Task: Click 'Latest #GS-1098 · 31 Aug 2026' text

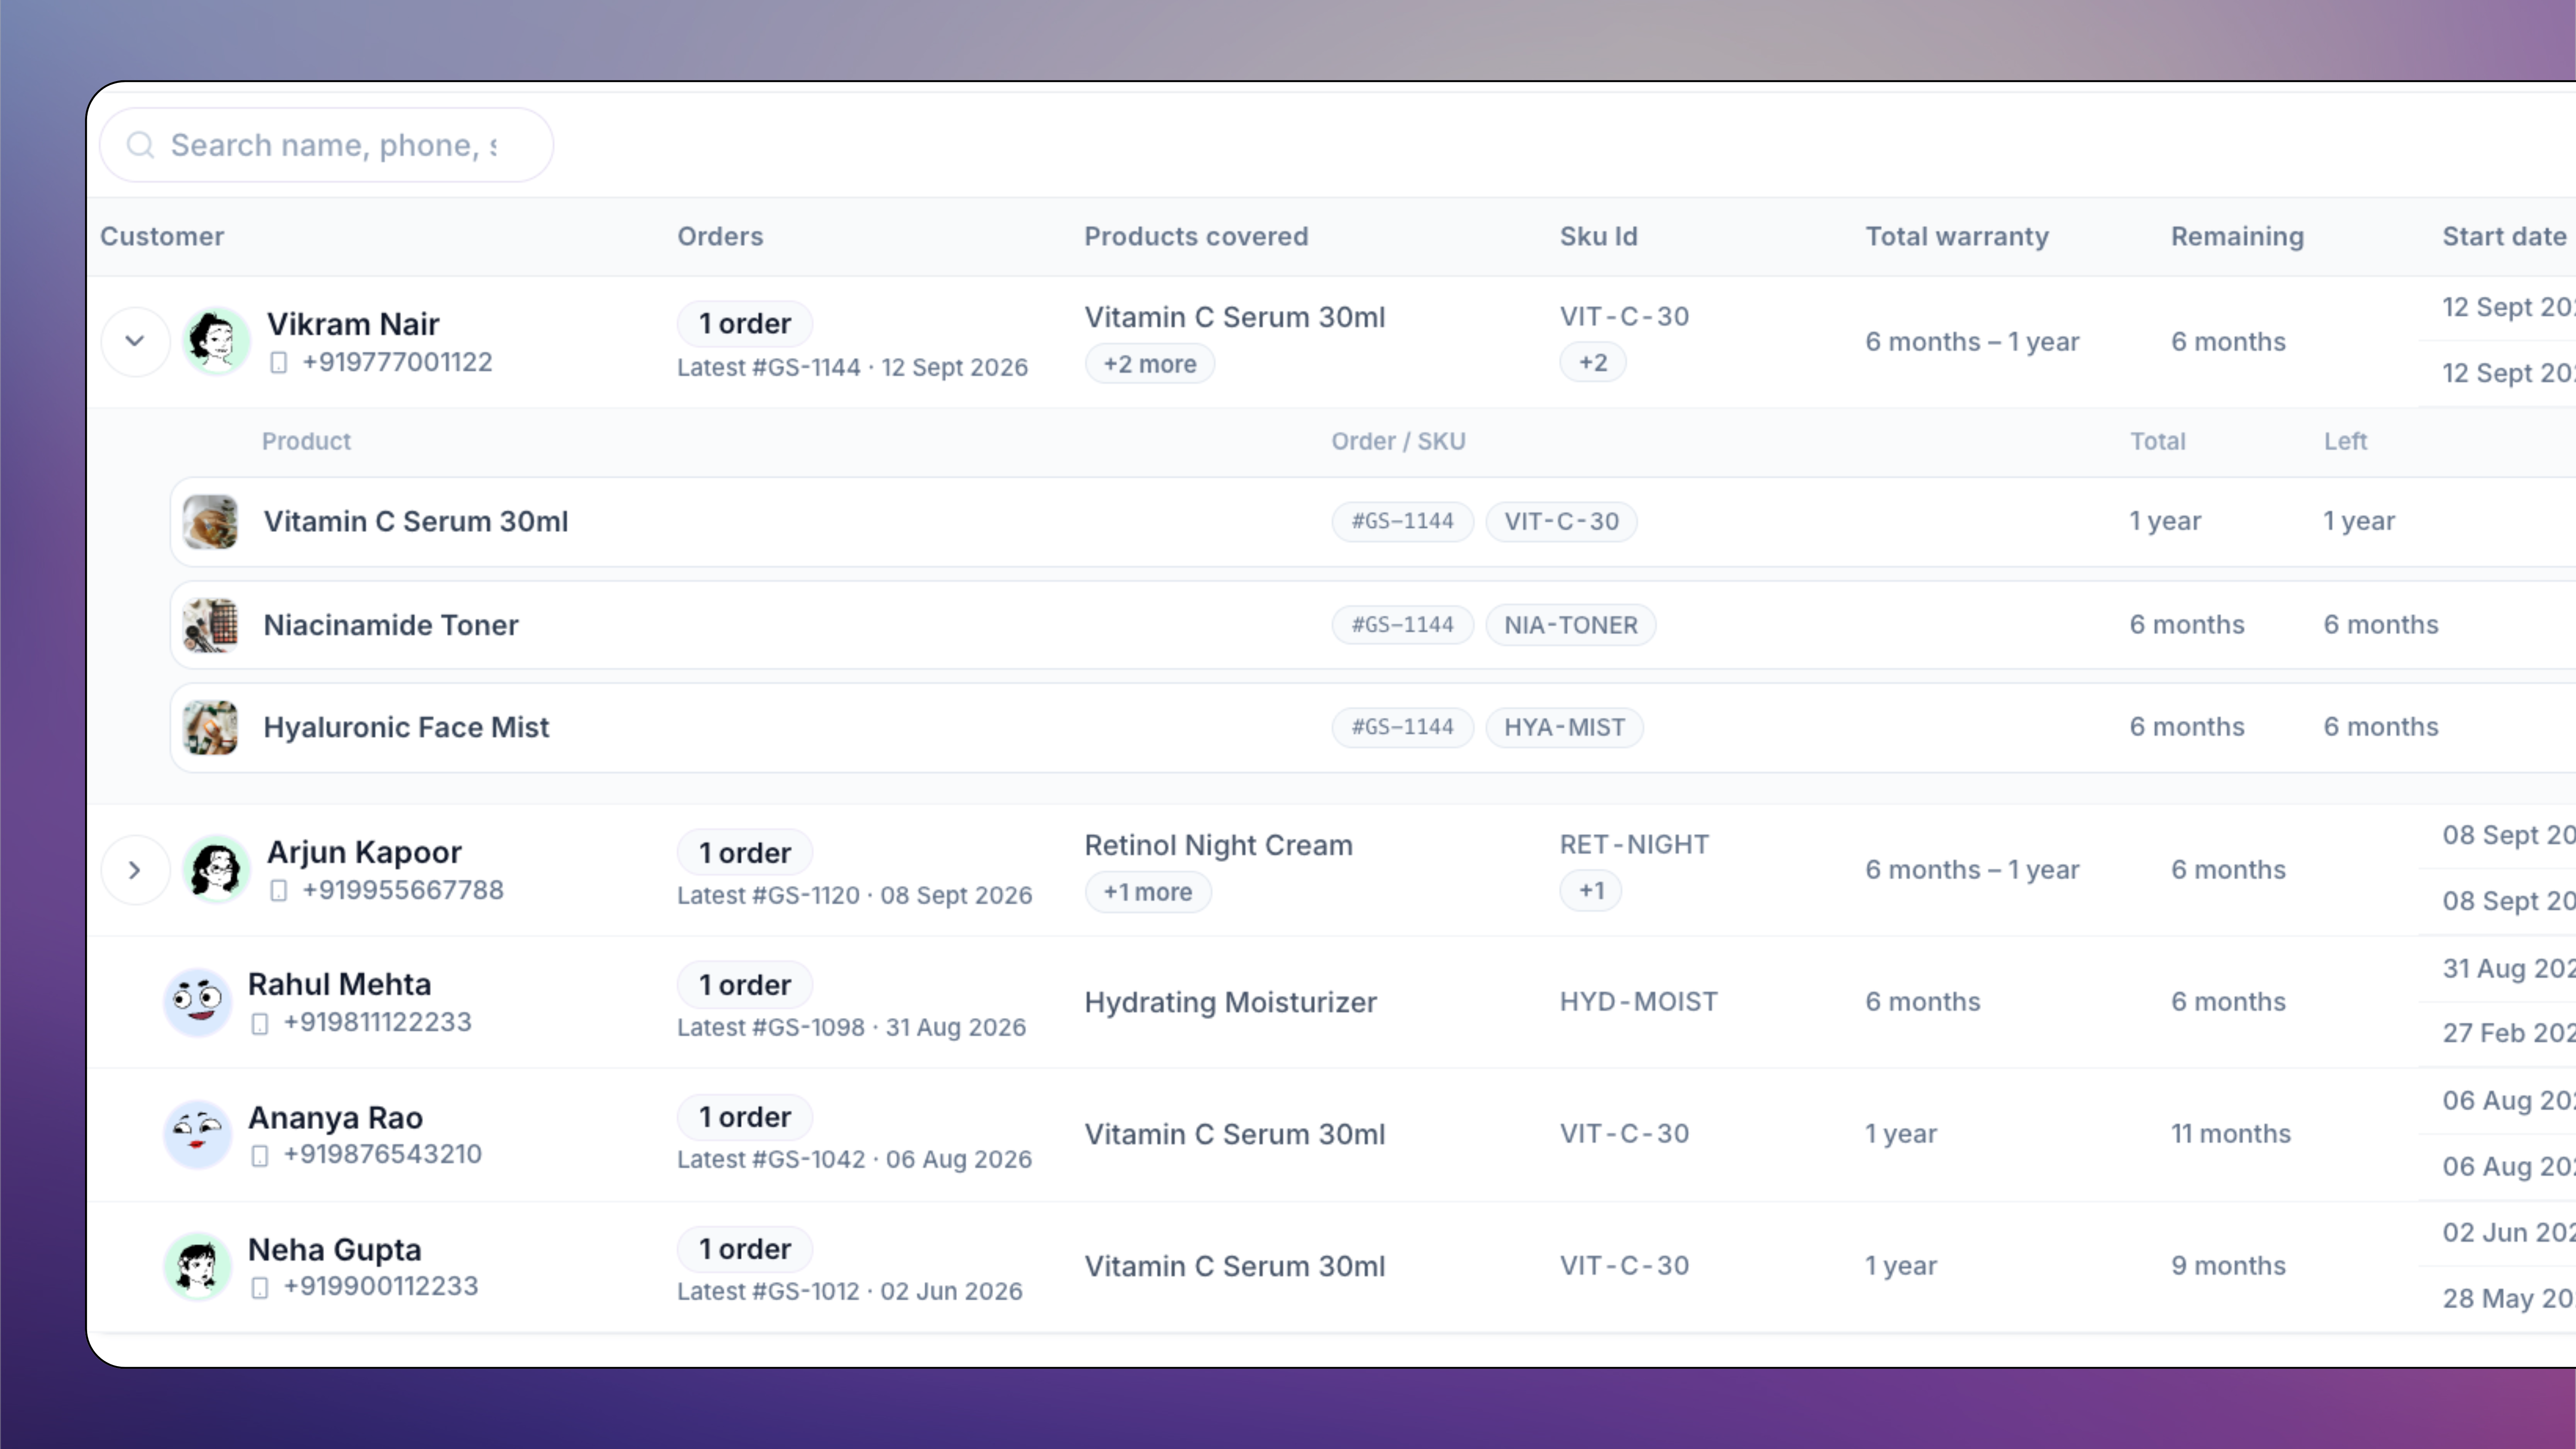Action: coord(851,1027)
